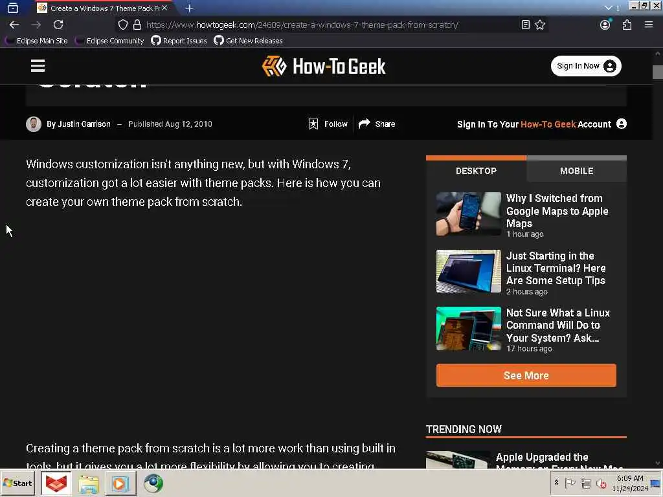Open Sign In To Your How-To Geek Account link
The height and width of the screenshot is (497, 663).
click(x=534, y=124)
